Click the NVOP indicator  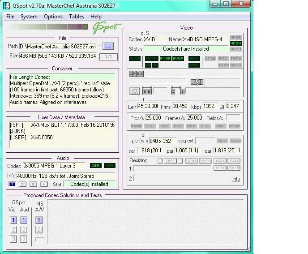(151, 58)
